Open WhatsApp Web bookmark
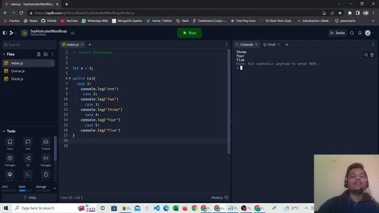This screenshot has width=379, height=213. coord(95,21)
